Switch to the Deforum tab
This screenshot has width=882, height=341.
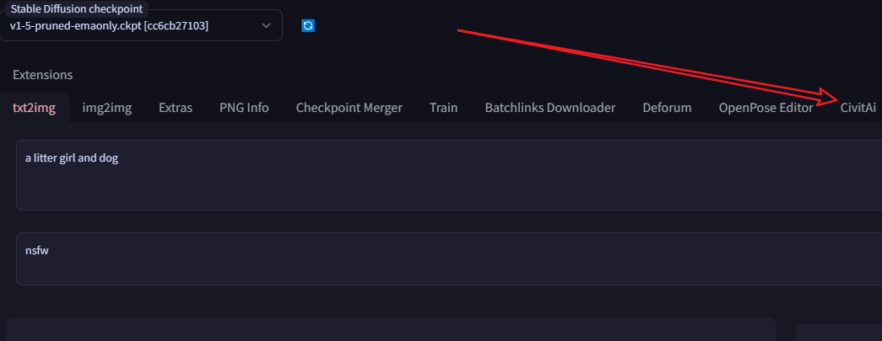tap(667, 108)
